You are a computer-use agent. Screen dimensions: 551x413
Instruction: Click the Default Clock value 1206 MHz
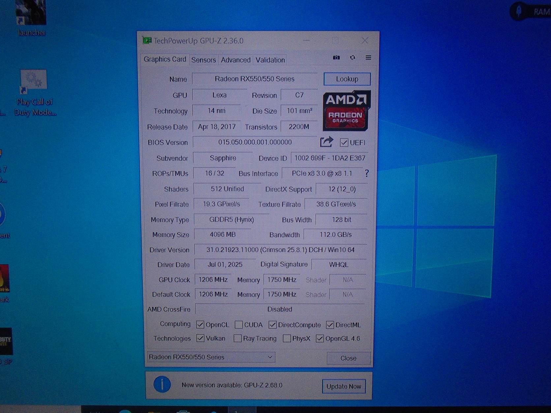click(x=213, y=294)
